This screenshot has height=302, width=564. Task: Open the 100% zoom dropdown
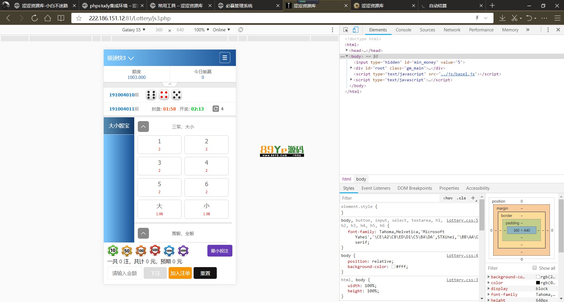click(202, 30)
